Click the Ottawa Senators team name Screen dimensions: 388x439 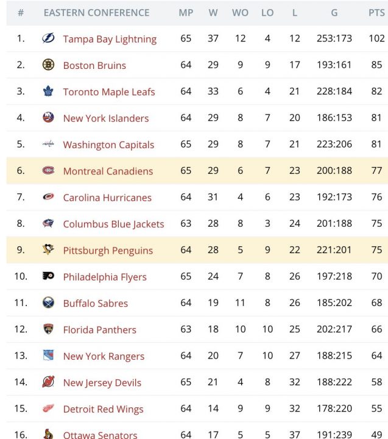[100, 435]
